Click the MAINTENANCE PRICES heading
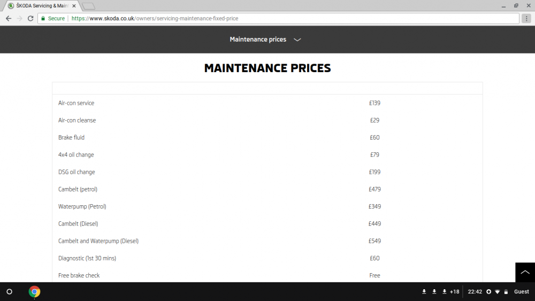535x301 pixels. (x=267, y=68)
